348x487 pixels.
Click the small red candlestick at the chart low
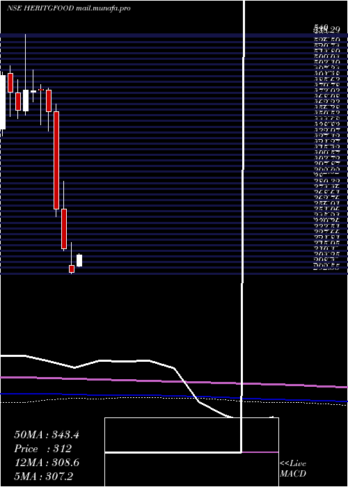tap(72, 269)
